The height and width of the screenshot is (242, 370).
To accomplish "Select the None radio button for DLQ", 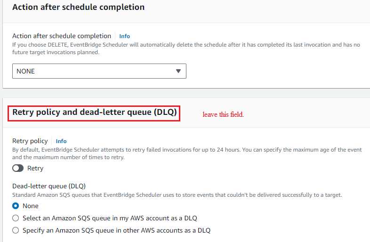I will [16, 206].
